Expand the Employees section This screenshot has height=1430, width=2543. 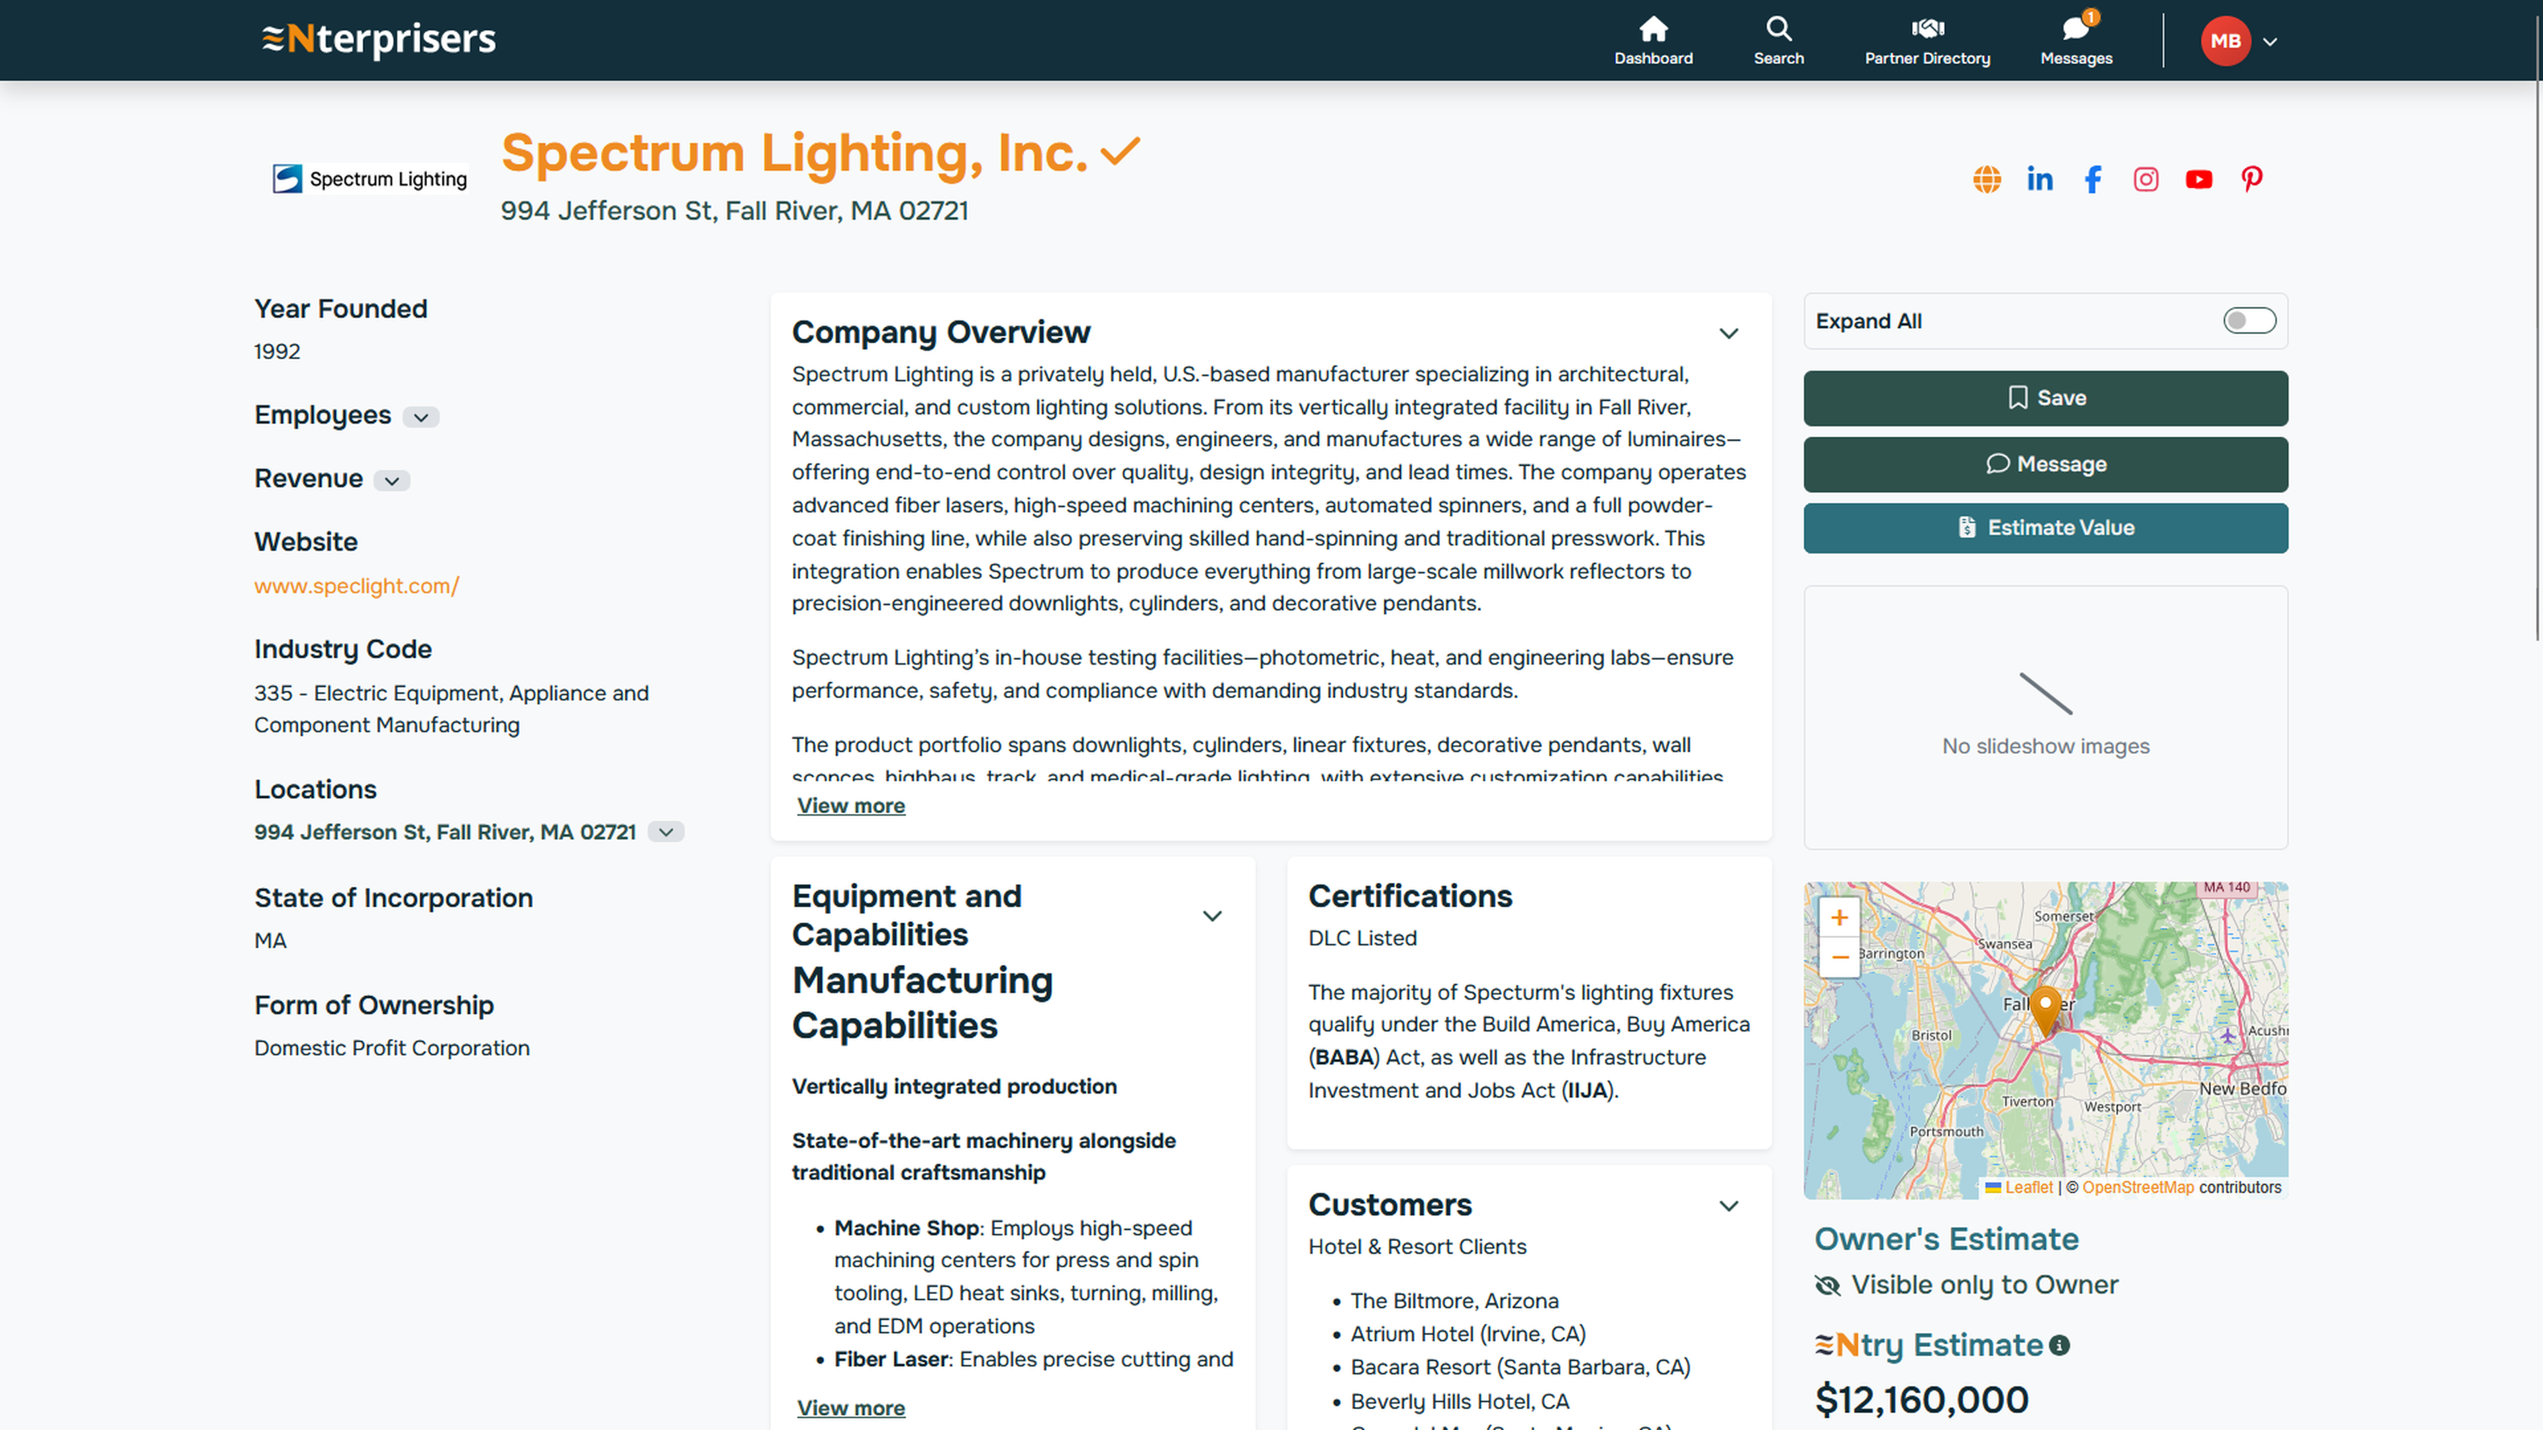pyautogui.click(x=422, y=418)
